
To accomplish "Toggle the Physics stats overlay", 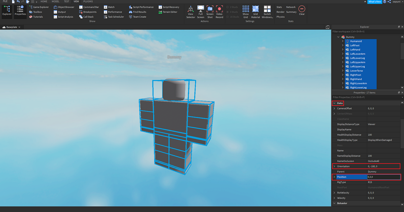I will pyautogui.click(x=280, y=17).
